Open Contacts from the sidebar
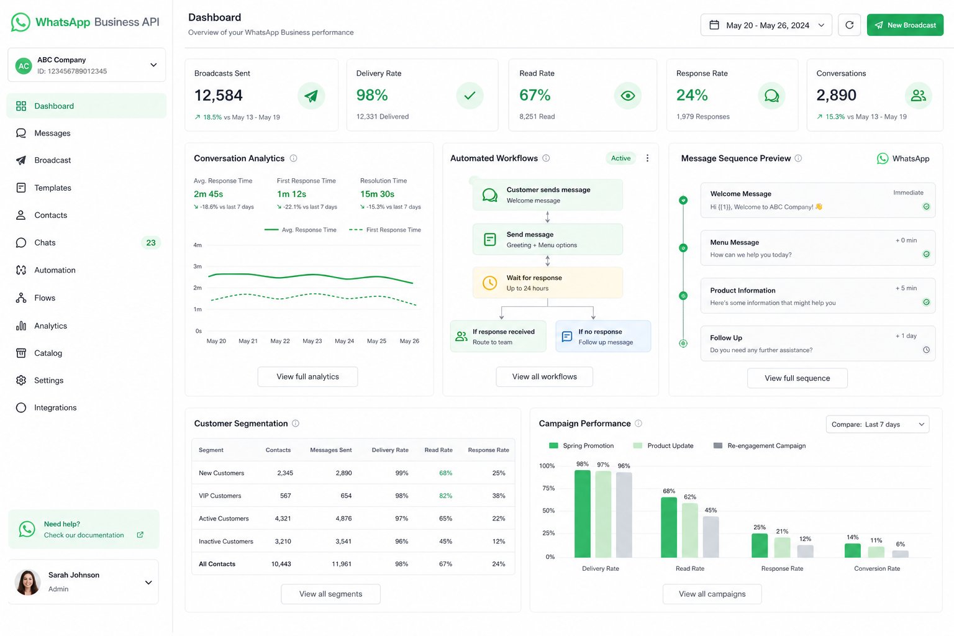Screen dimensions: 954x636 (x=86, y=215)
